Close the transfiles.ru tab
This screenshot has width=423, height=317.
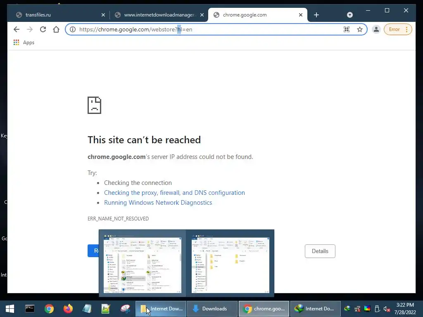(103, 15)
